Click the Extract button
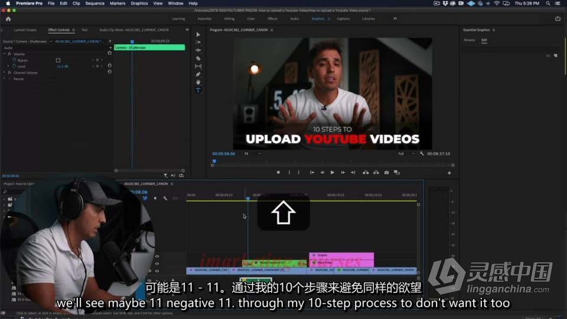Viewport: 567px width, 319px height. point(376,172)
